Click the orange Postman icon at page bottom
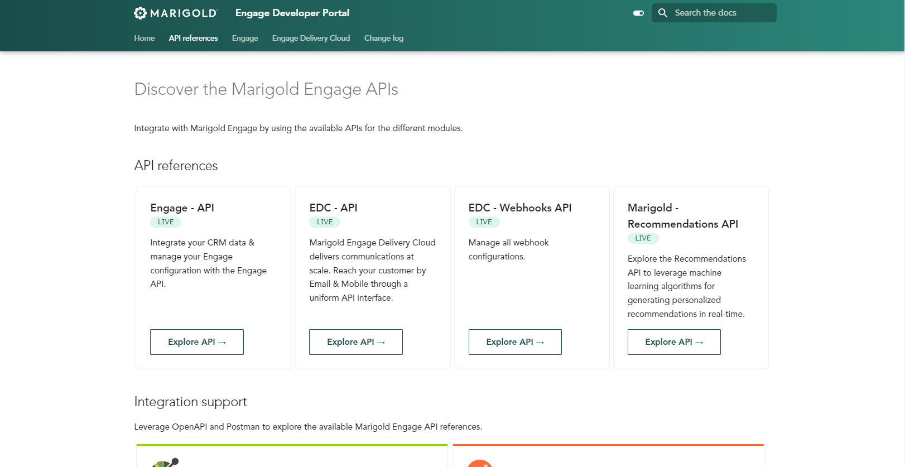The height and width of the screenshot is (467, 905). [479, 464]
